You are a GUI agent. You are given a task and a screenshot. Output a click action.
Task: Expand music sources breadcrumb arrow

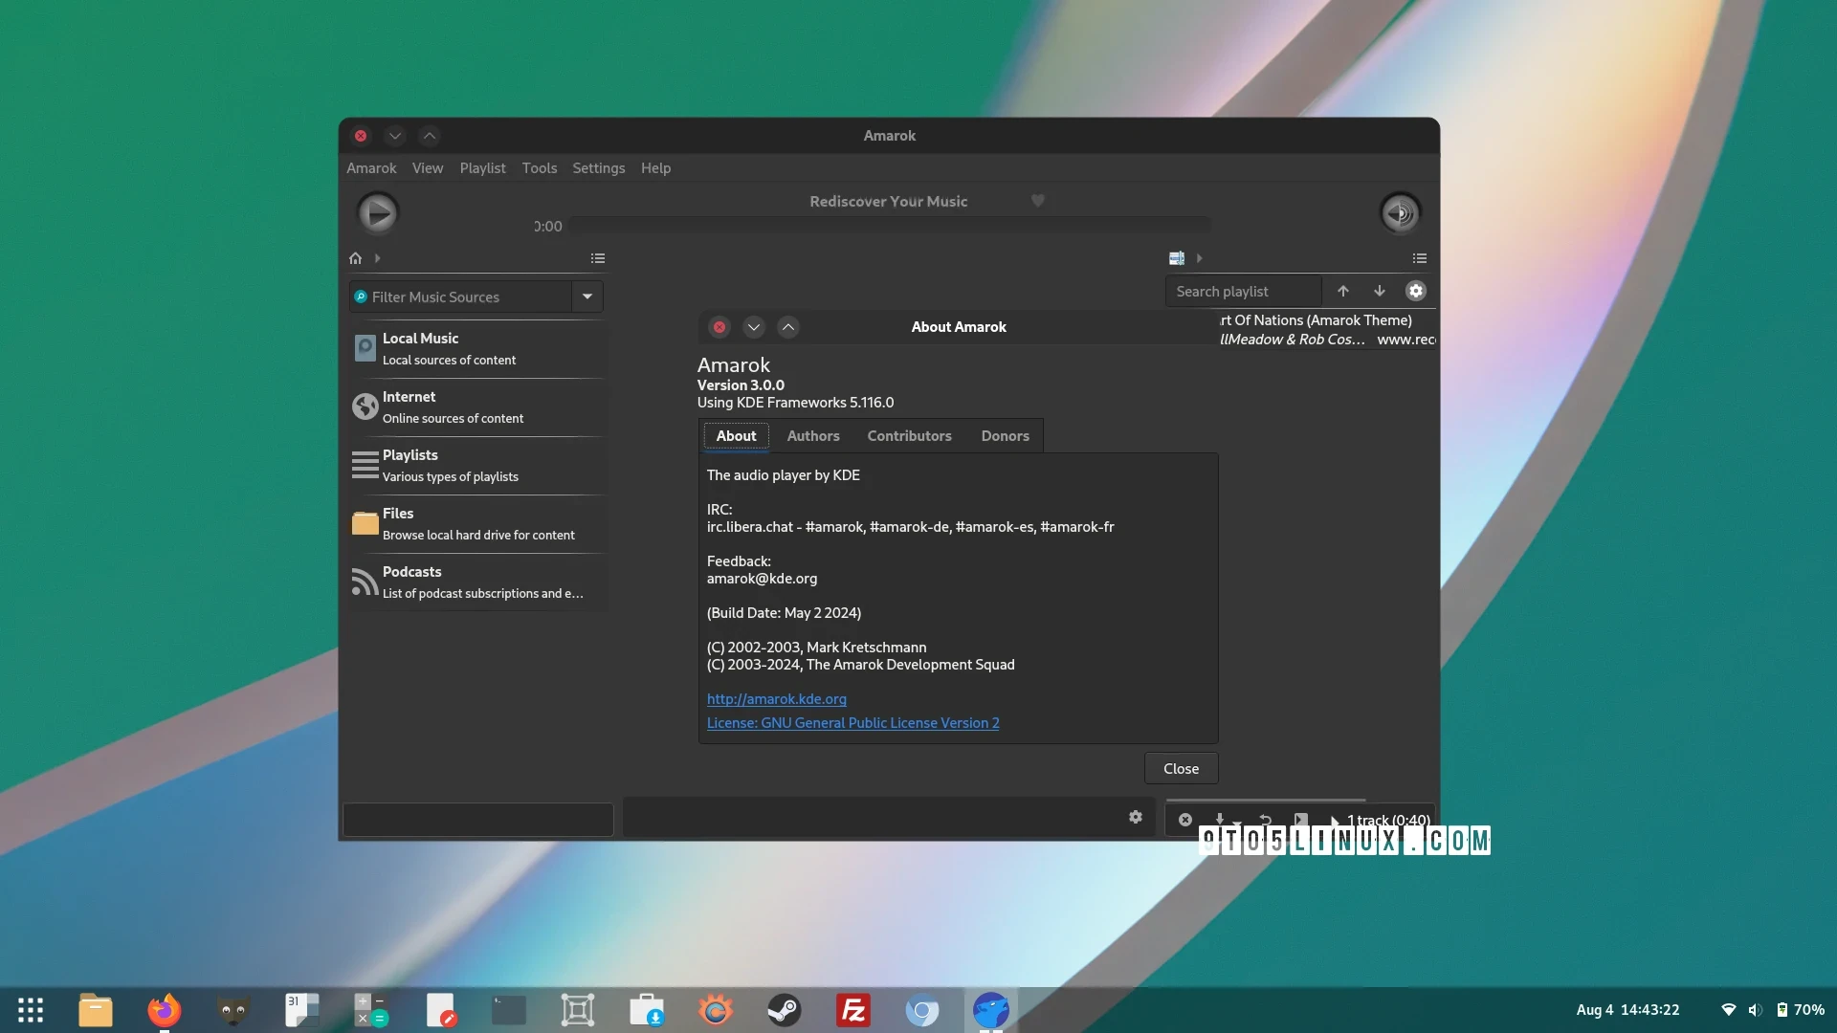[378, 258]
